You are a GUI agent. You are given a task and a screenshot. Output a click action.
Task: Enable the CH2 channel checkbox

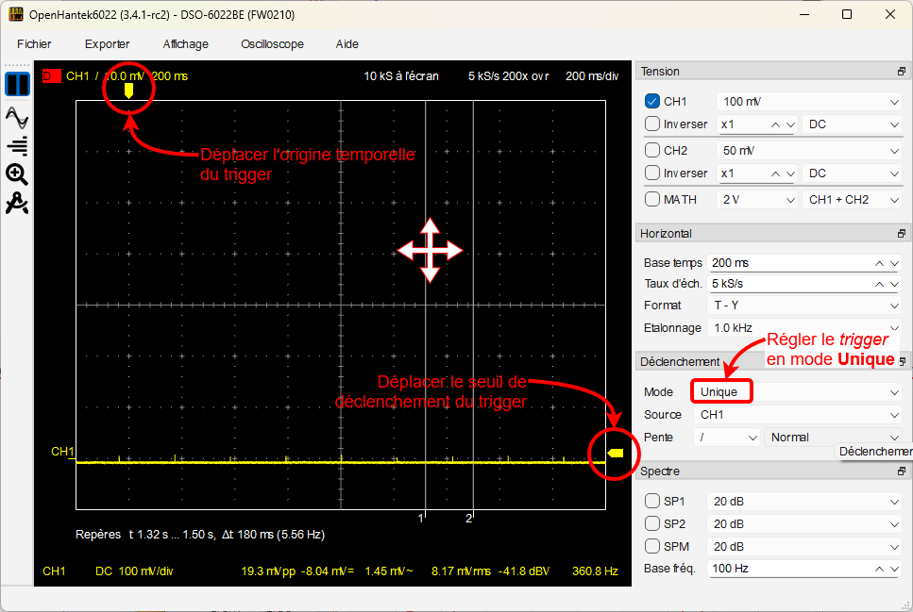tap(652, 150)
